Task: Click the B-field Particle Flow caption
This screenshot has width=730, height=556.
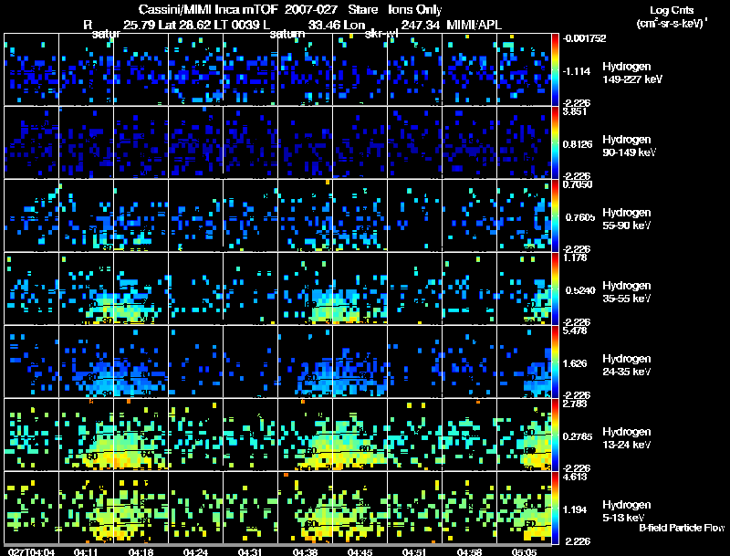Action: [x=682, y=528]
